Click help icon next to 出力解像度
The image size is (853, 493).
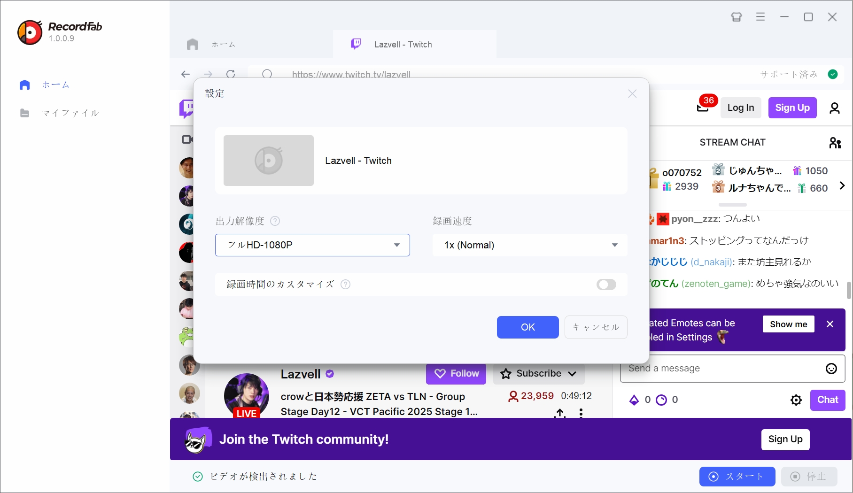pos(275,221)
